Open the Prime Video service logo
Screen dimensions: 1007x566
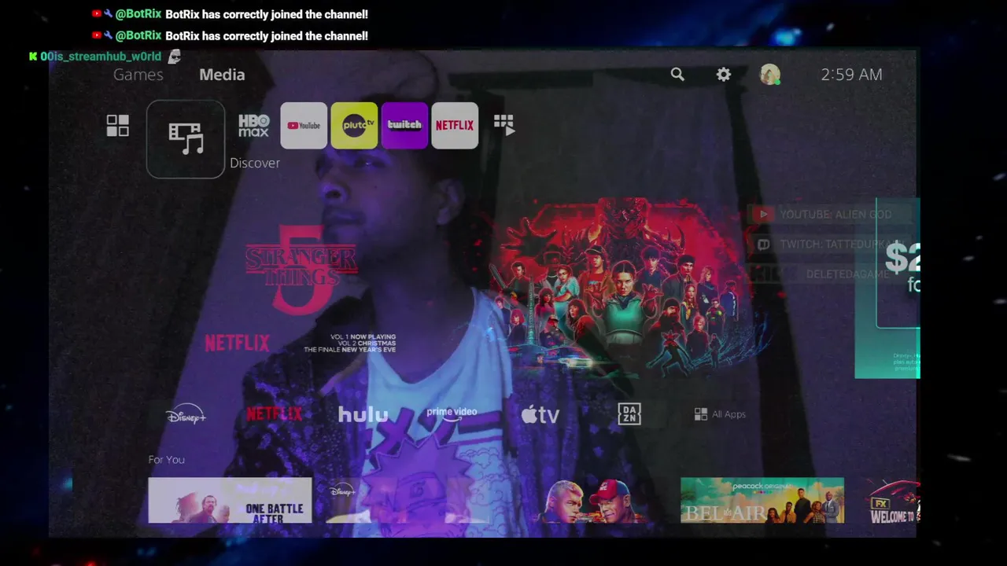452,413
